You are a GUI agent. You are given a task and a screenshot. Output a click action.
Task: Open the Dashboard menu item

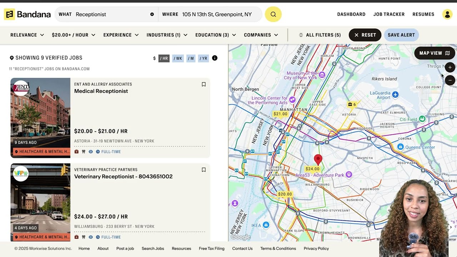(351, 14)
